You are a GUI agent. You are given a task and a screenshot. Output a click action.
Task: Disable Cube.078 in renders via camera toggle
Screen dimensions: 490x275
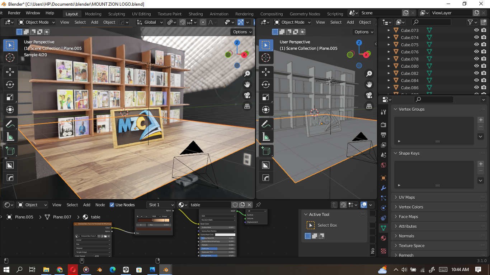point(483,59)
